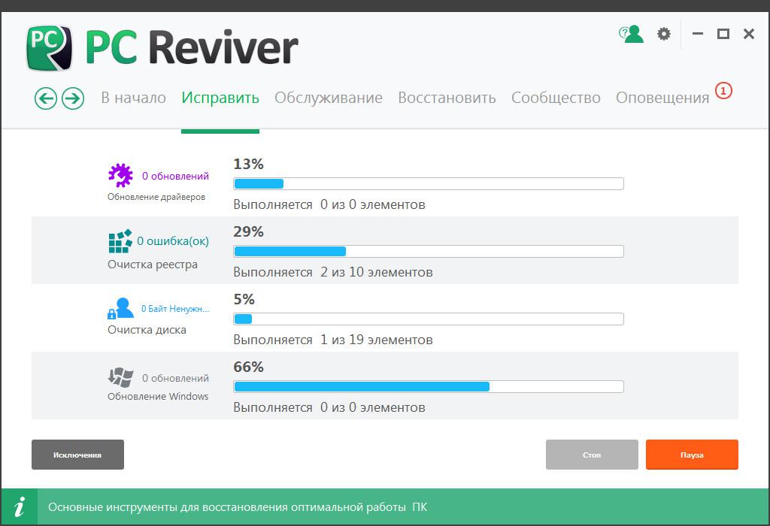
Task: Click the Очистка реестра label
Action: pos(153,265)
